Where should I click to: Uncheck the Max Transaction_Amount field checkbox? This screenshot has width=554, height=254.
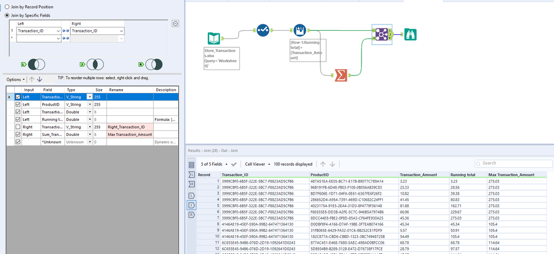pos(18,134)
